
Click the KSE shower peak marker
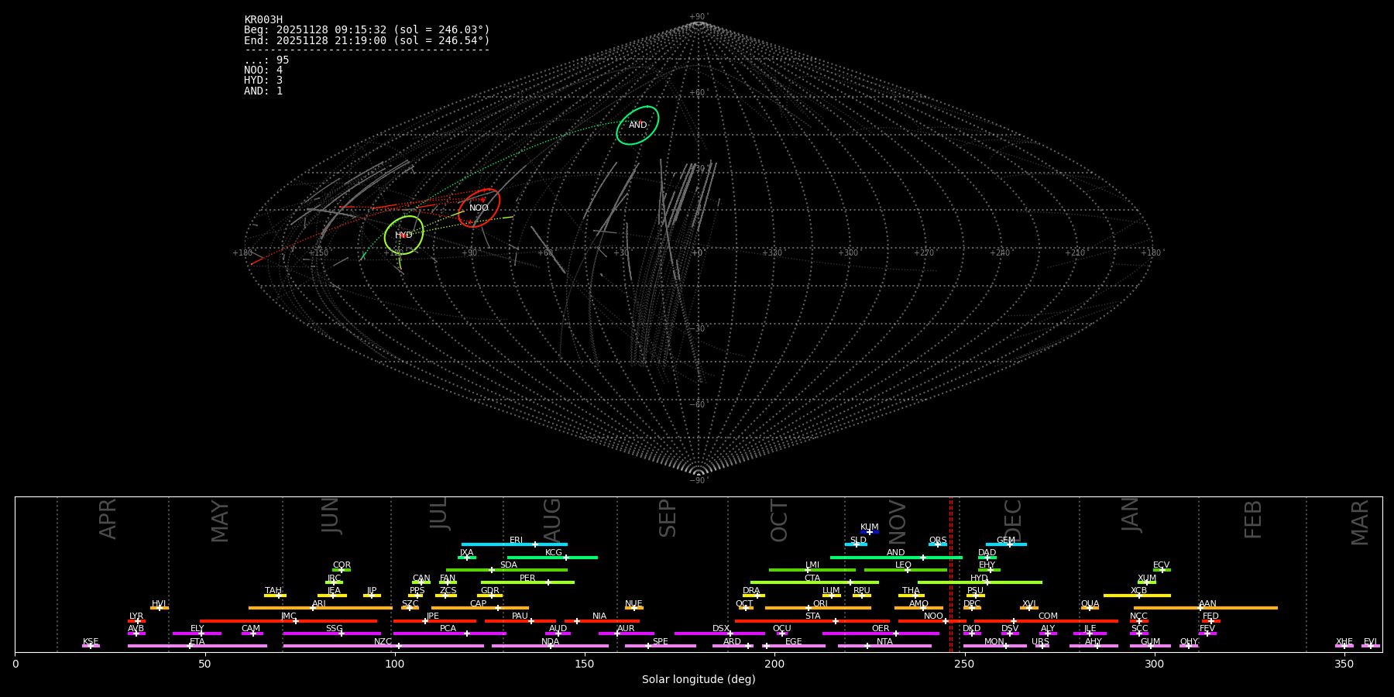(90, 646)
